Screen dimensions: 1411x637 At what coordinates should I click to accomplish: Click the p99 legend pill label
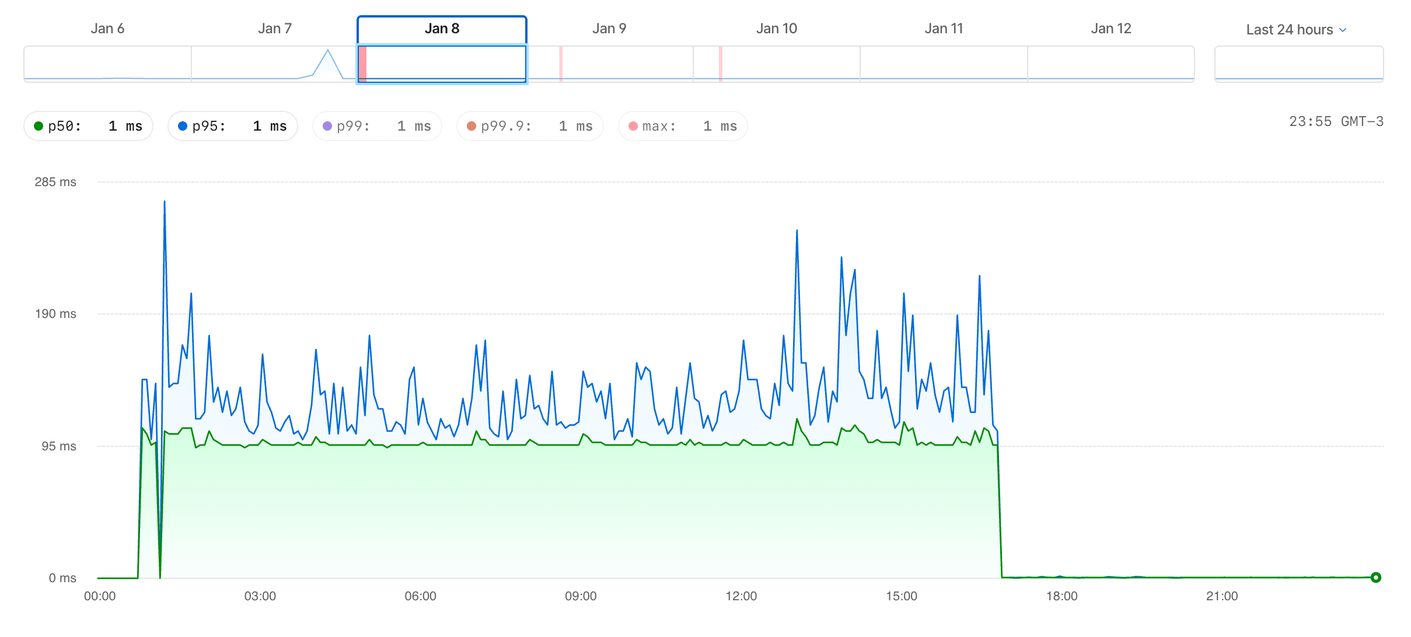tap(352, 125)
